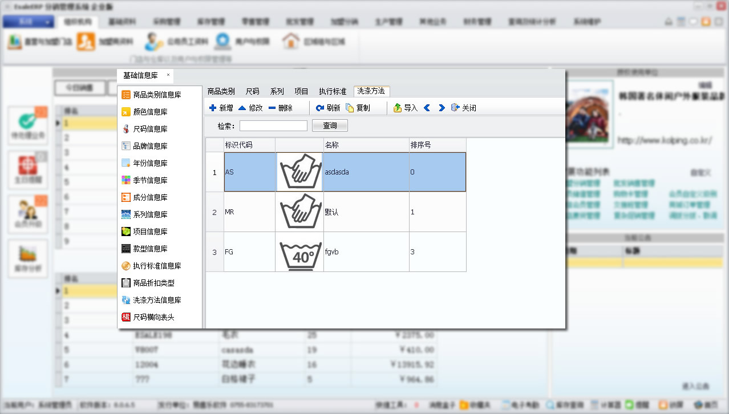The width and height of the screenshot is (729, 414).
Task: Click the 检索 search input field
Action: 273,125
